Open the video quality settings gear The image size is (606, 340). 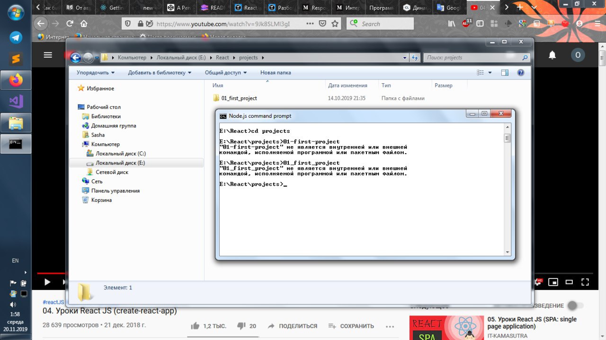539,282
